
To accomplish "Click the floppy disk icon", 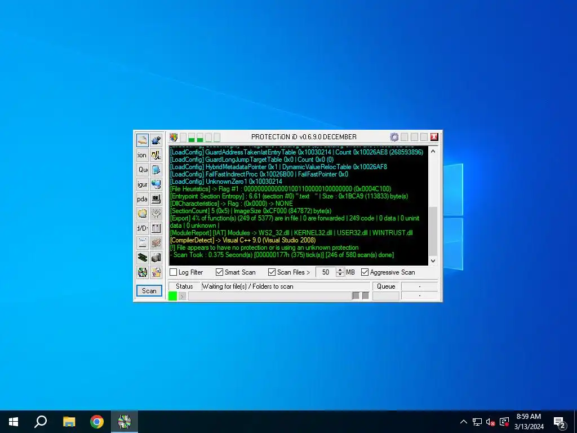I will 156,228.
